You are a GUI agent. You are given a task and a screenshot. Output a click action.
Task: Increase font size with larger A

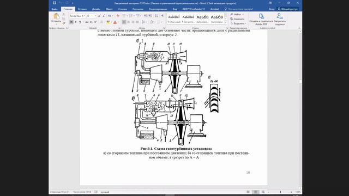coord(99,16)
